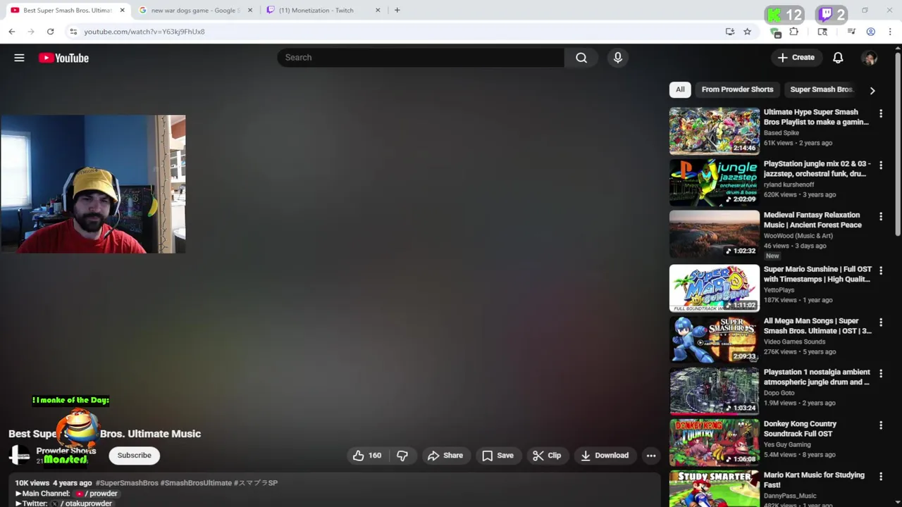Open more actions ellipsis under video
The width and height of the screenshot is (902, 507).
tap(651, 456)
